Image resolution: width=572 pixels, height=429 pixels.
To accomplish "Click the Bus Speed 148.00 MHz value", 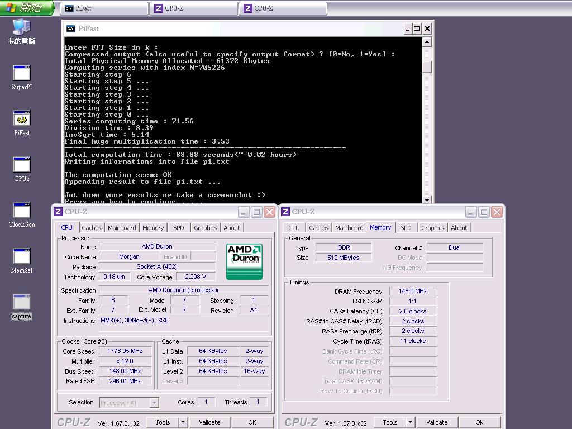I will 125,371.
